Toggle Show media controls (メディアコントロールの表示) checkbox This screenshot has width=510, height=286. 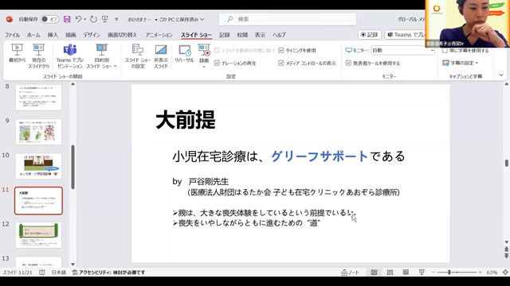[281, 64]
